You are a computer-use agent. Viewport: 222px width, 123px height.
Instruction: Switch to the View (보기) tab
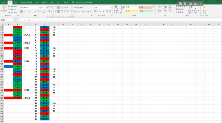click(58, 2)
